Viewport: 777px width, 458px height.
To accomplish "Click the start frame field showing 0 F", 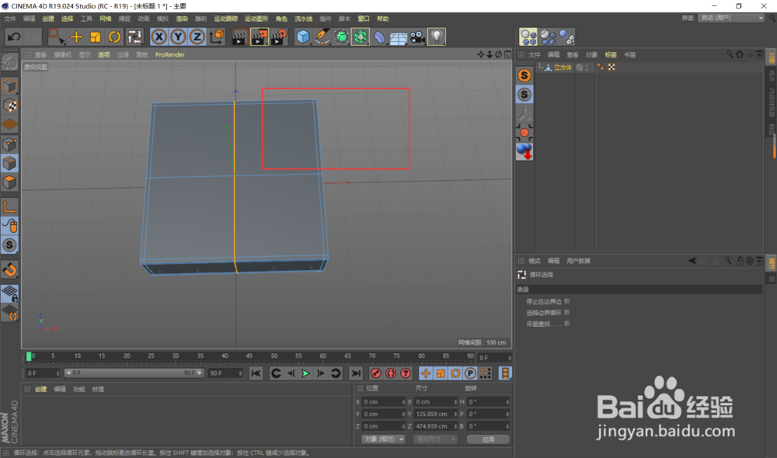I will [43, 373].
